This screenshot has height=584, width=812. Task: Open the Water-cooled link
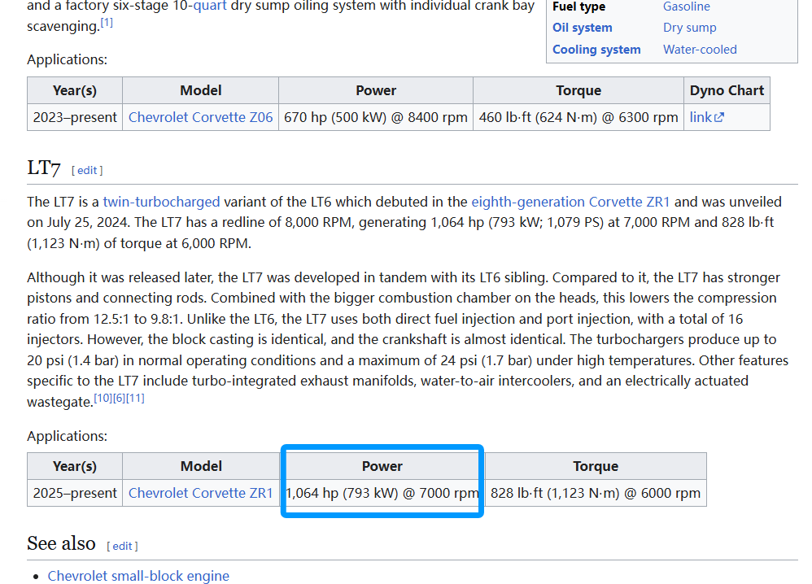click(700, 50)
